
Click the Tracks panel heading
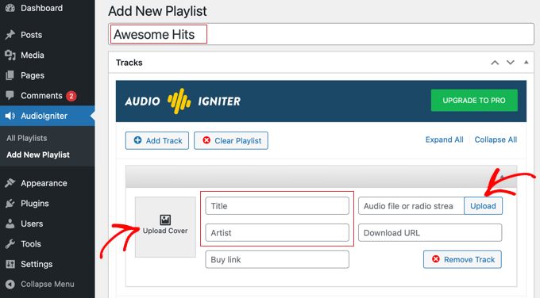[129, 63]
